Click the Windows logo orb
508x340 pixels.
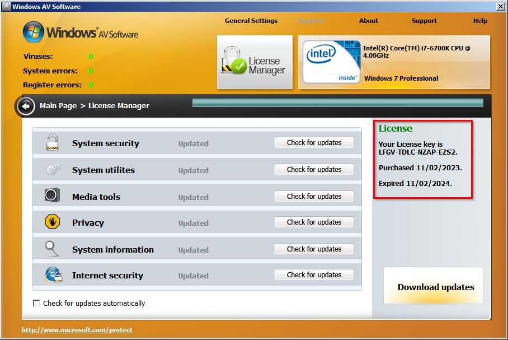[34, 32]
